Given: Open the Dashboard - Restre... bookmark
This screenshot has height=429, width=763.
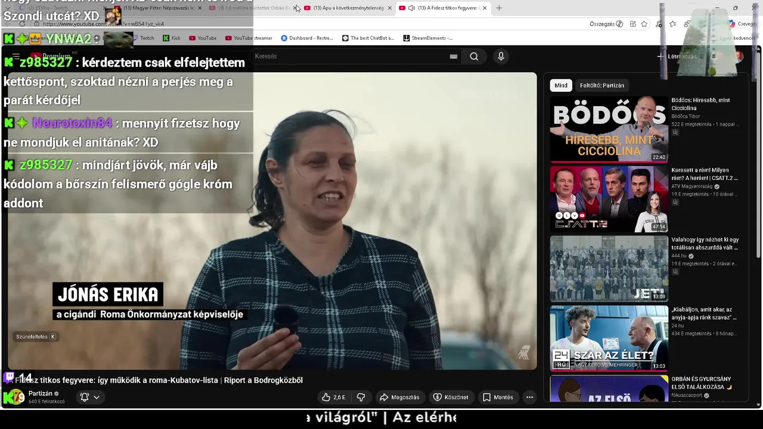Looking at the screenshot, I should point(306,38).
